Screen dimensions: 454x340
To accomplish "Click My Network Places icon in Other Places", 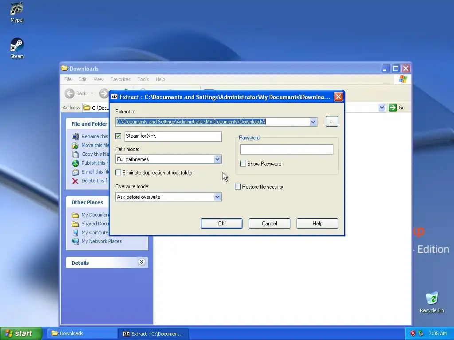I will coord(75,241).
